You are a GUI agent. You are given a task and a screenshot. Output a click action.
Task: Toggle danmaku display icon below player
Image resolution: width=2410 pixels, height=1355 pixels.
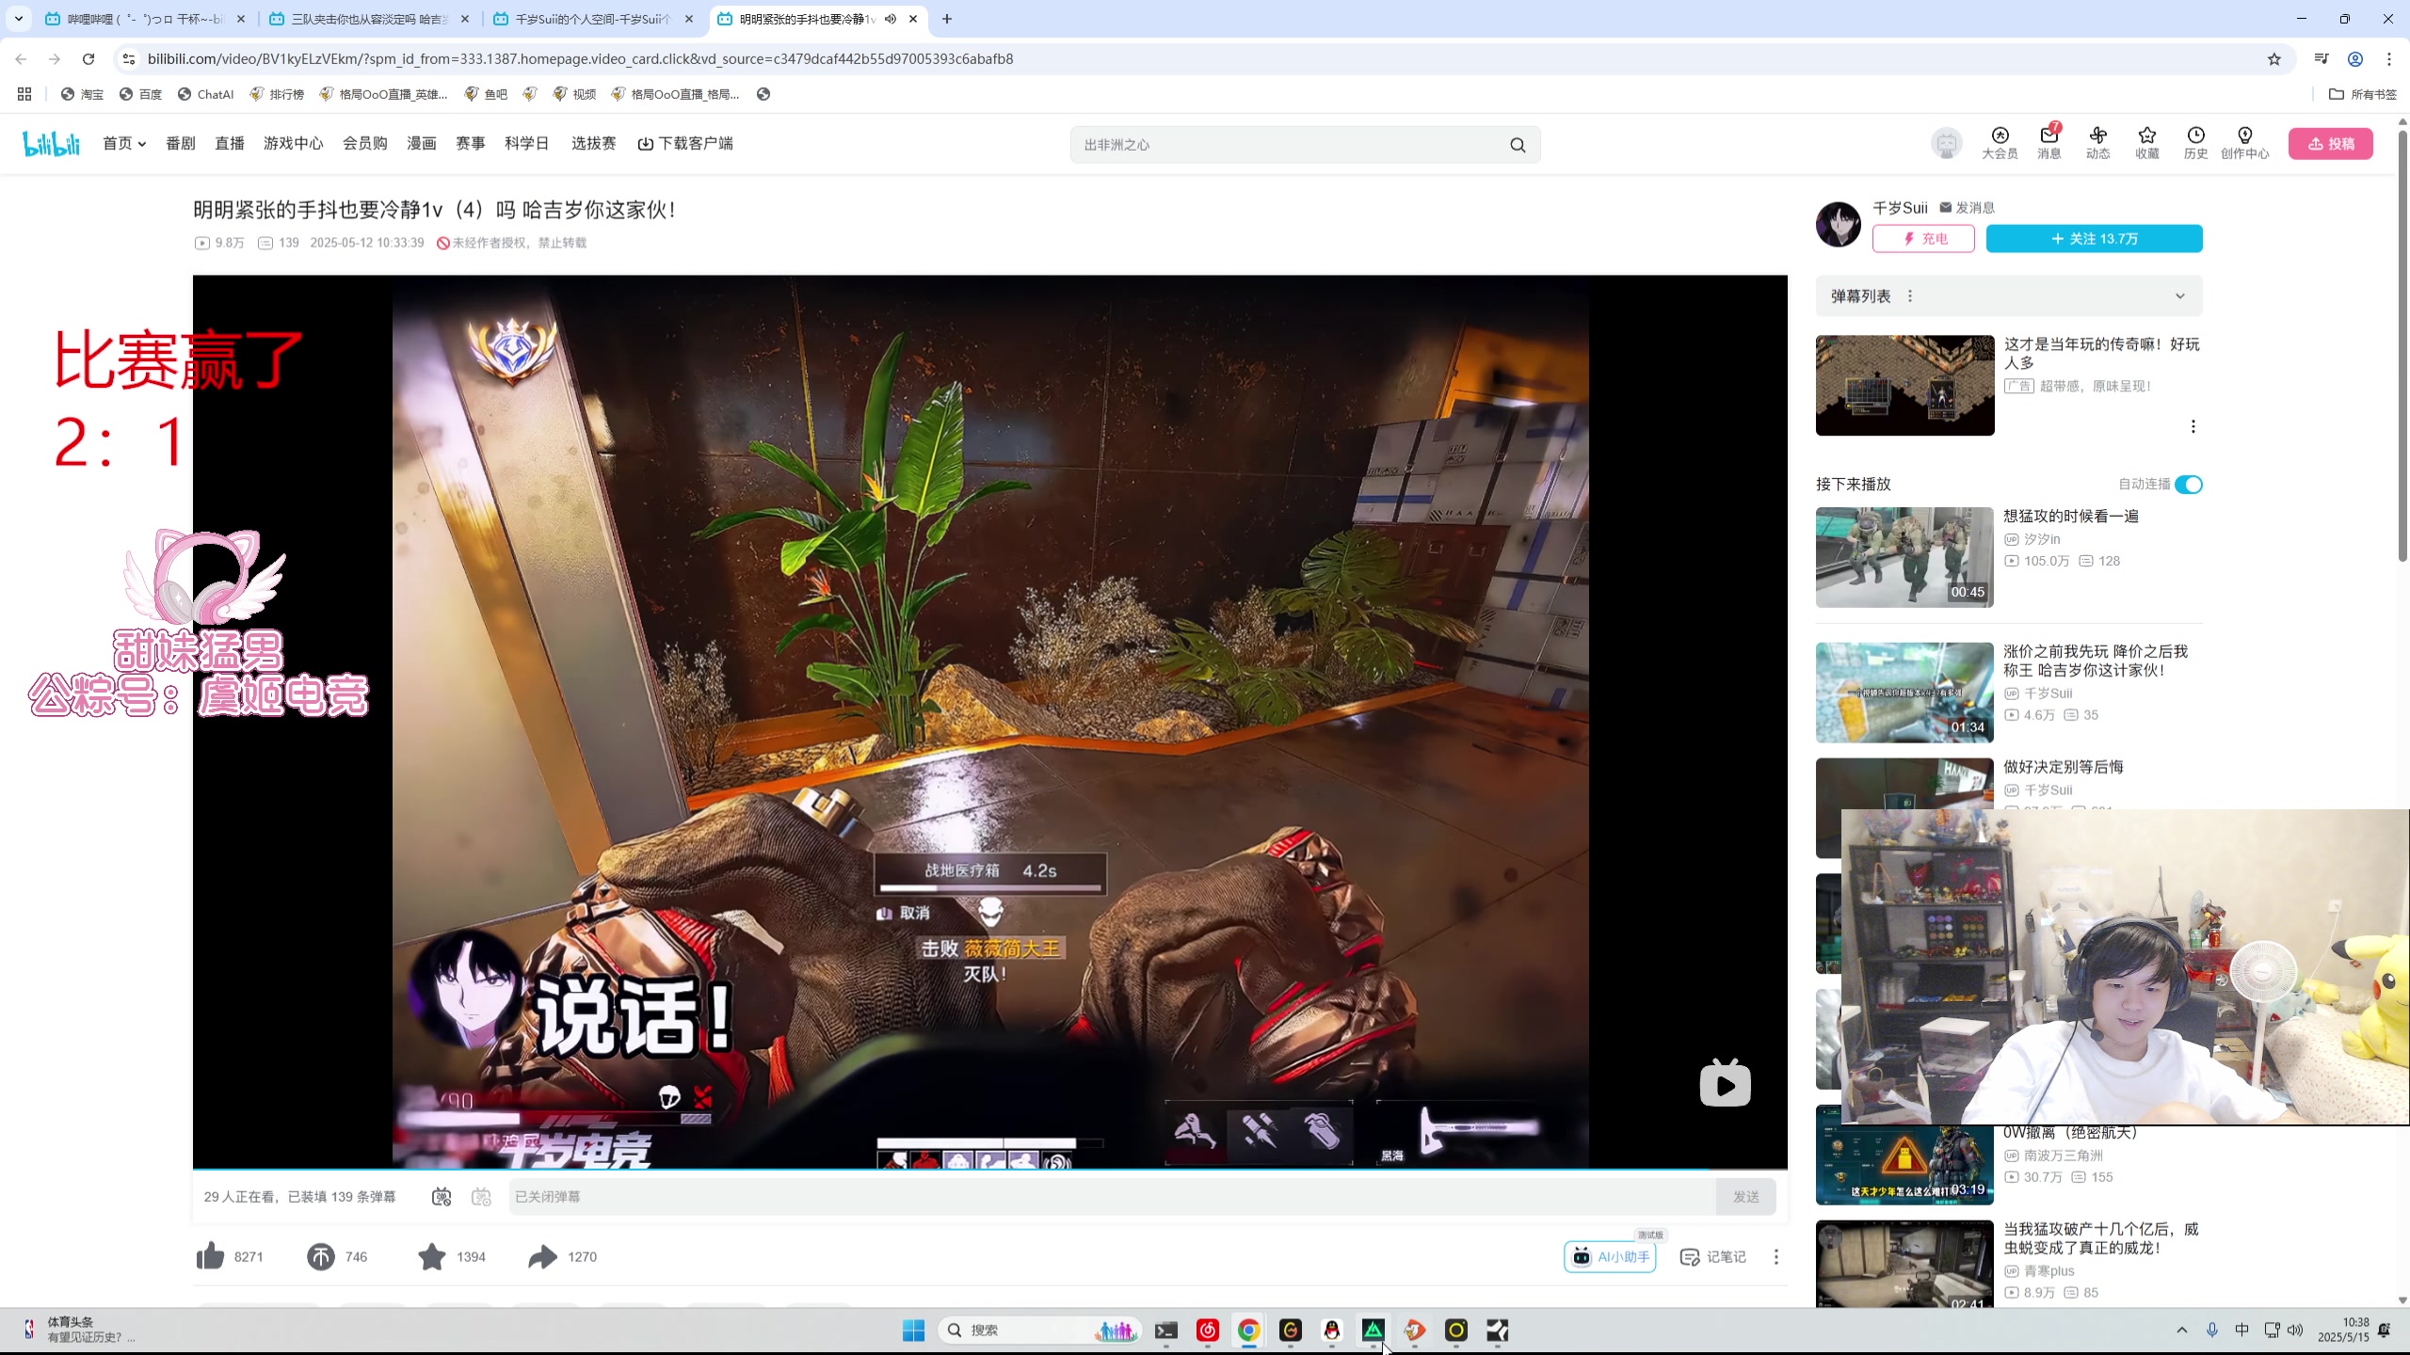[x=442, y=1197]
